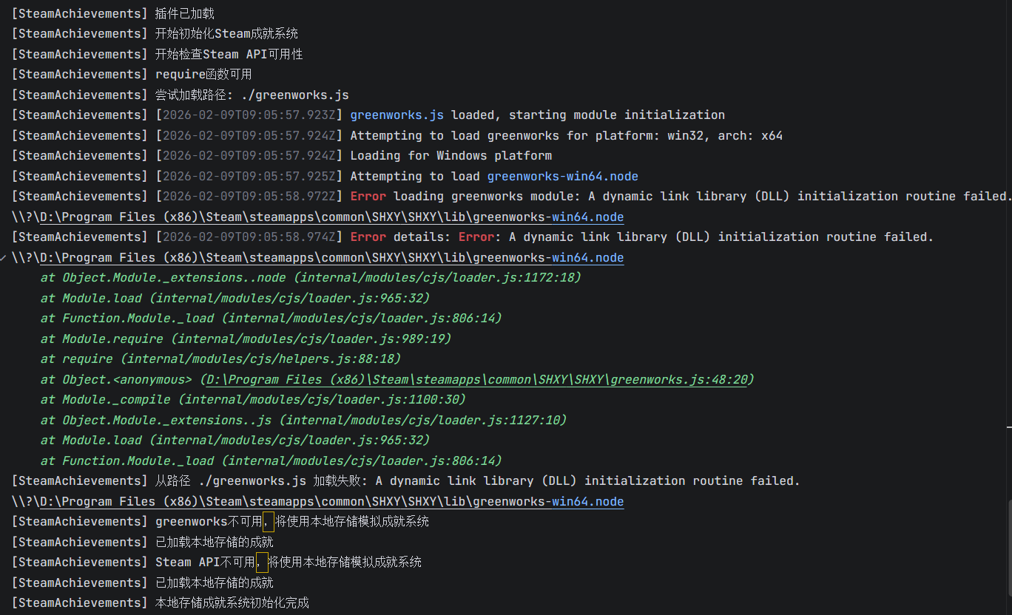Open greenworks-win64.node link in 'Attempting to load' line

[562, 176]
